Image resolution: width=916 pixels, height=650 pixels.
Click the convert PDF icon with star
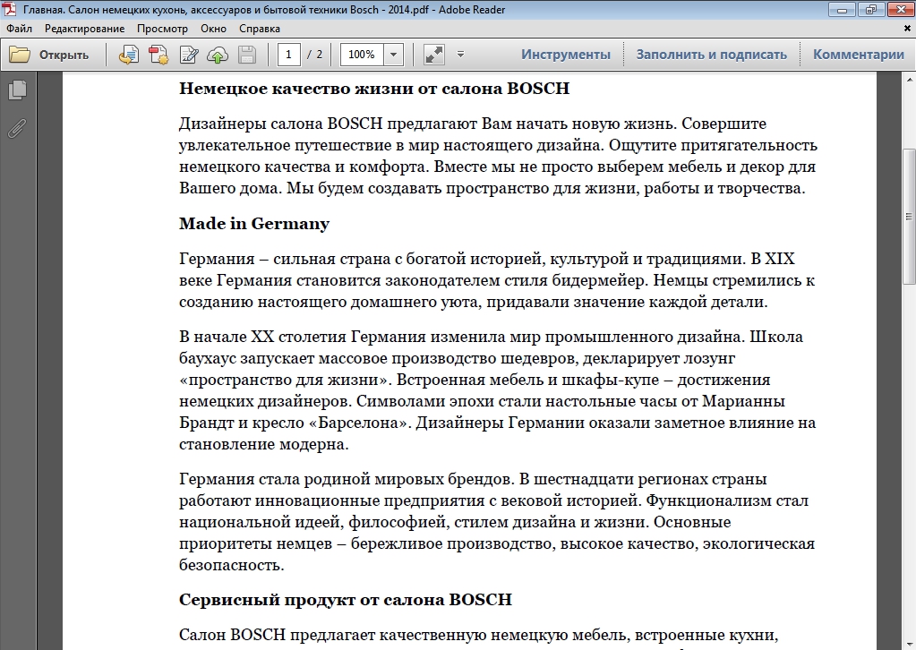(158, 55)
